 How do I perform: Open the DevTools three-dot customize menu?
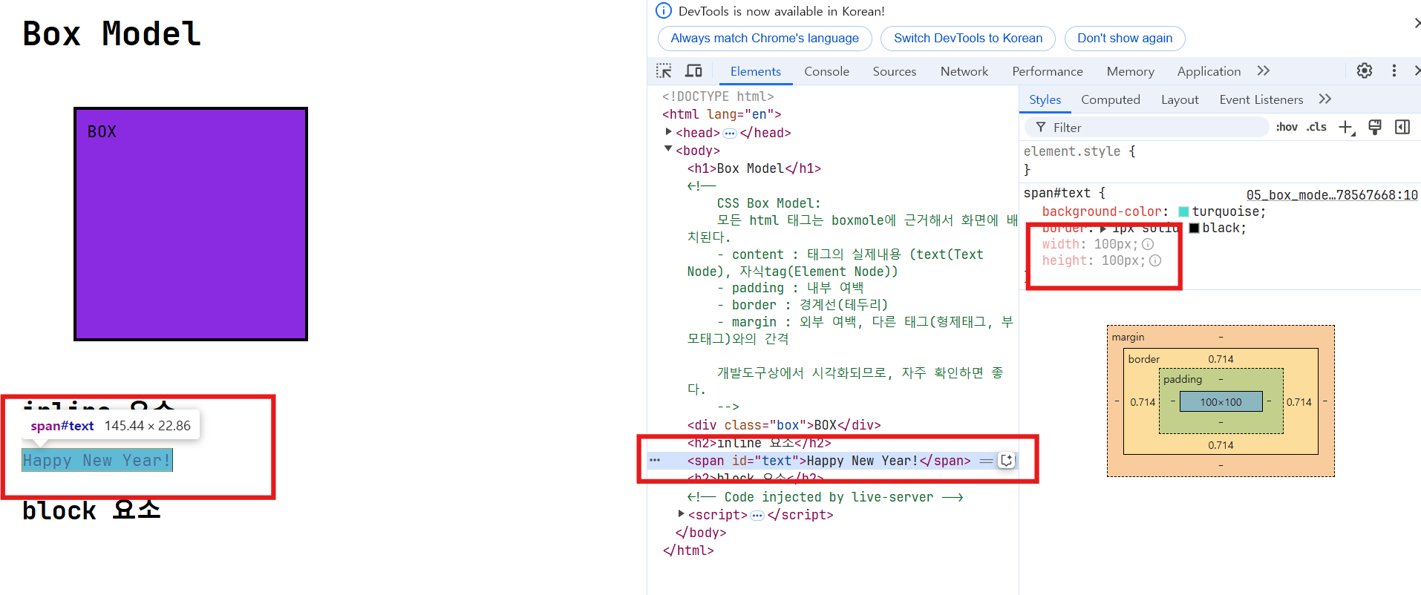pyautogui.click(x=1394, y=70)
